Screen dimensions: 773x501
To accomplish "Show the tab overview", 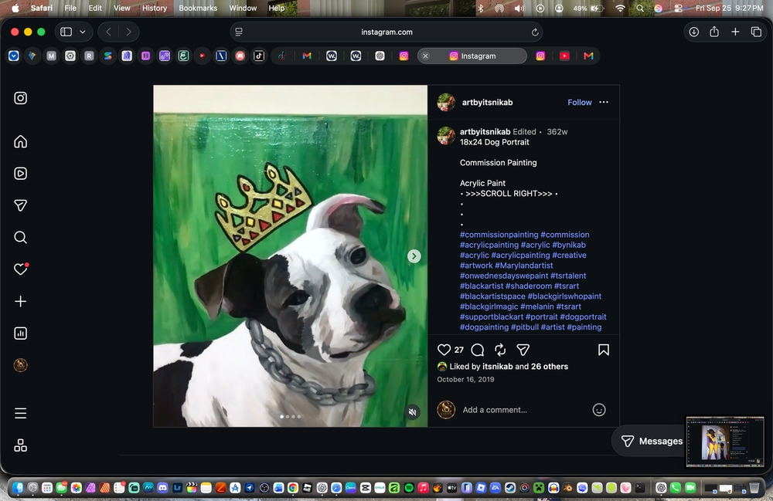I will click(756, 32).
